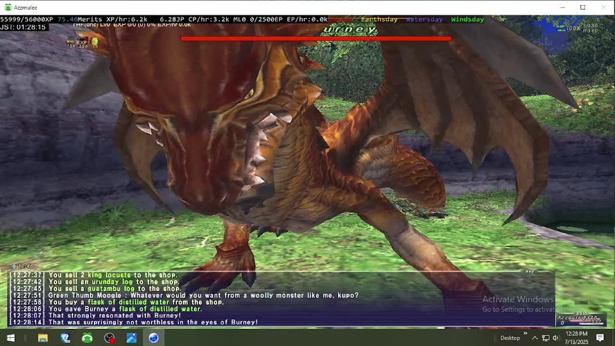Select Azzmulee's solo party status box

coord(580,320)
